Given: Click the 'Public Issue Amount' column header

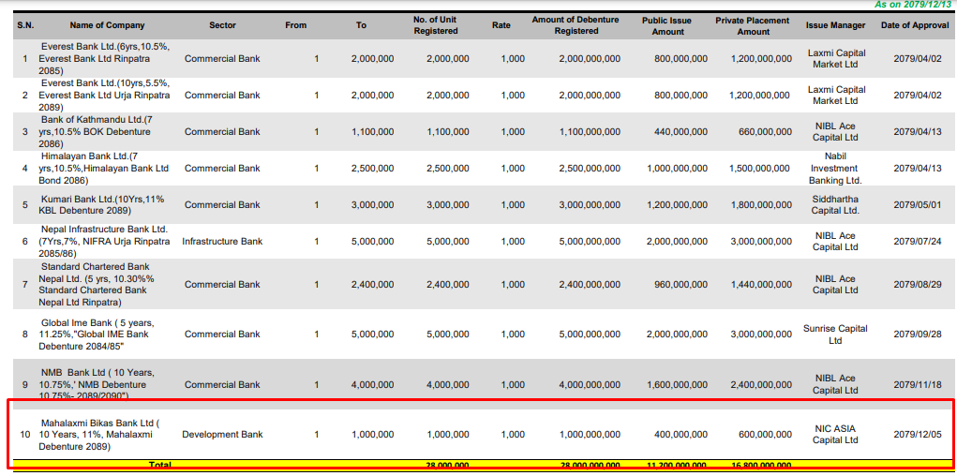Looking at the screenshot, I should pos(667,25).
